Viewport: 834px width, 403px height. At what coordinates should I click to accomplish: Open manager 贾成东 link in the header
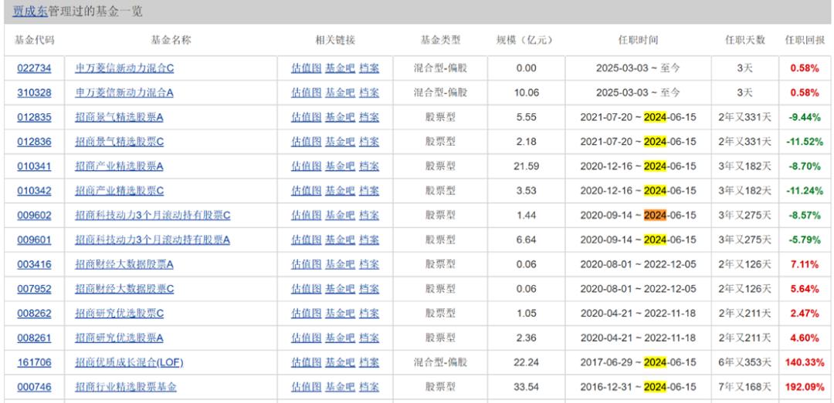tap(30, 11)
